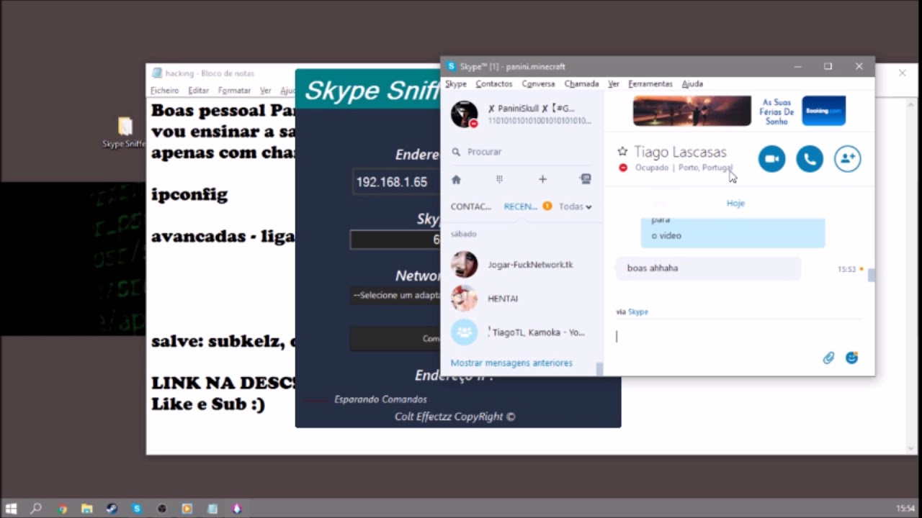This screenshot has width=922, height=518.
Task: Open the Contactos menu
Action: point(494,84)
